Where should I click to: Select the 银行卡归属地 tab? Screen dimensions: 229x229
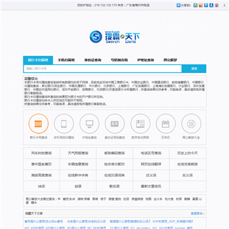(38, 60)
